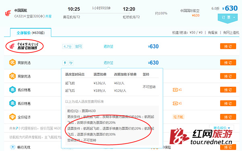Click the orange 优 badge beside ¥630 商旅优选
The height and width of the screenshot is (151, 242).
click(x=13, y=63)
